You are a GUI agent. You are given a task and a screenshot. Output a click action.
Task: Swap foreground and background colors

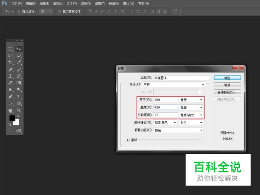click(x=18, y=116)
